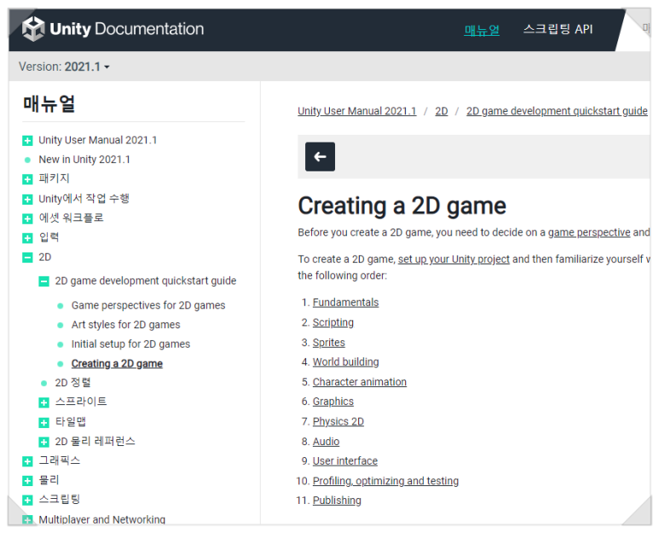The height and width of the screenshot is (533, 659).
Task: Select Creating a 2D game in sidebar
Action: click(117, 363)
